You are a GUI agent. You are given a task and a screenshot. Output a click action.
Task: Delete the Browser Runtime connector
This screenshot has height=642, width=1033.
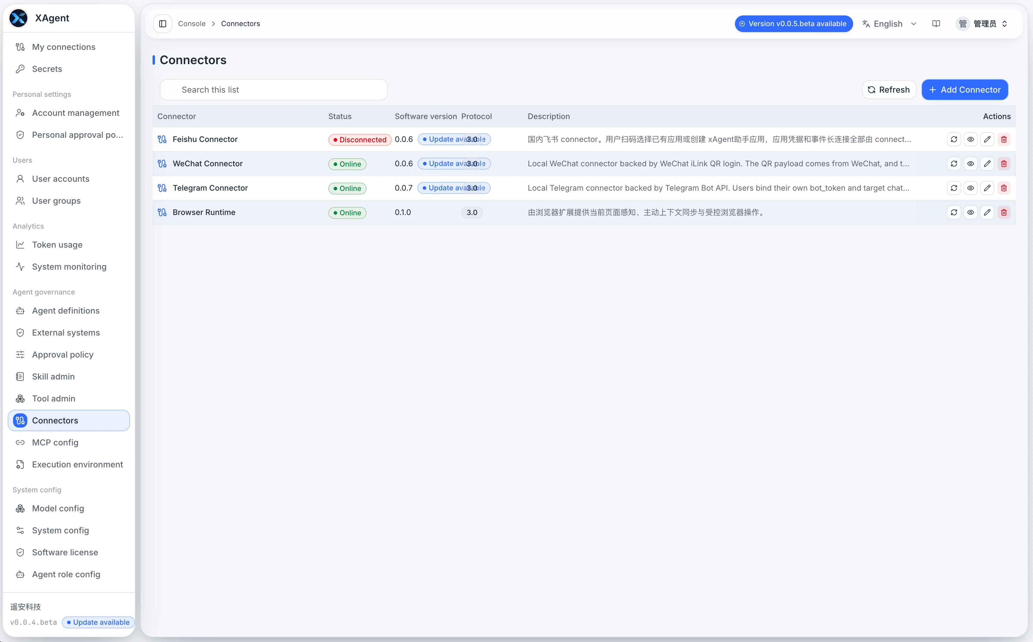[1004, 212]
